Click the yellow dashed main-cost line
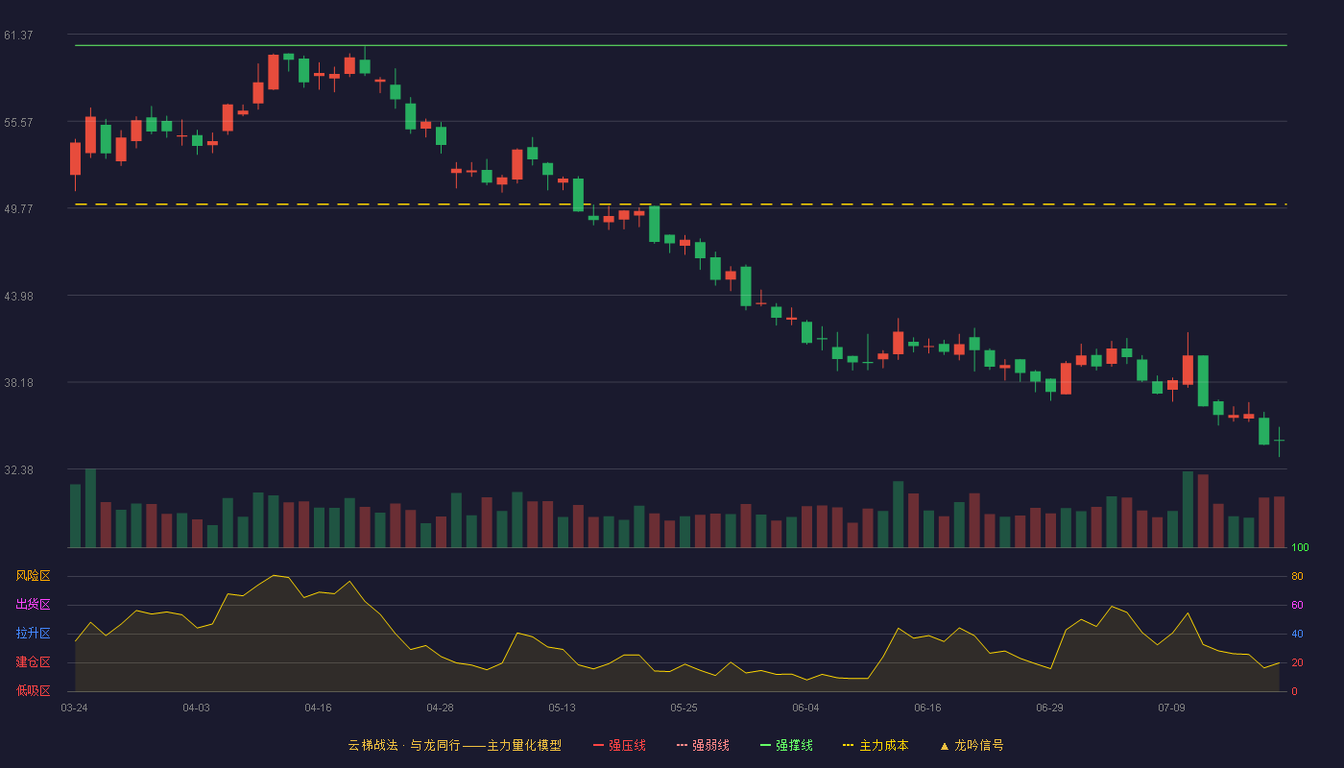This screenshot has height=768, width=1344. point(681,204)
